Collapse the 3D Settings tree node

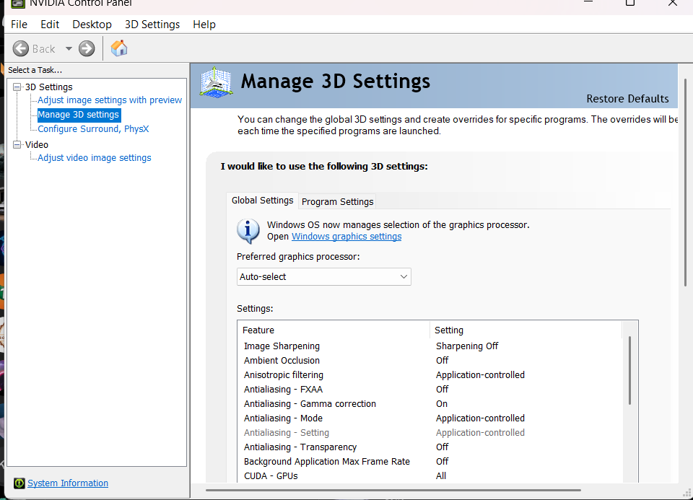(x=17, y=87)
